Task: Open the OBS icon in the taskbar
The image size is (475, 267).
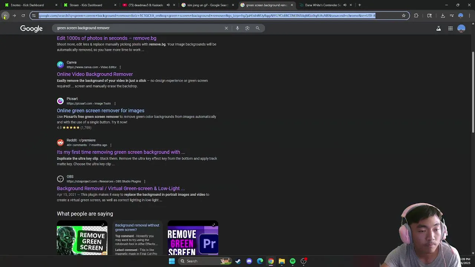Action: click(x=304, y=261)
